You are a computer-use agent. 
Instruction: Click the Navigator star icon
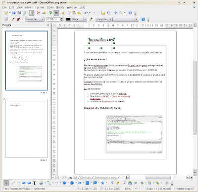click(x=115, y=13)
